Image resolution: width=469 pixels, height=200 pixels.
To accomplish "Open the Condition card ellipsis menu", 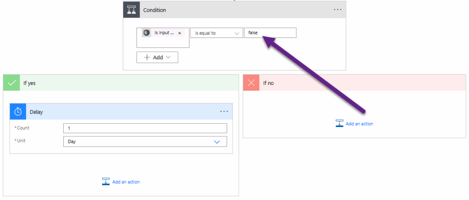I will coord(338,10).
